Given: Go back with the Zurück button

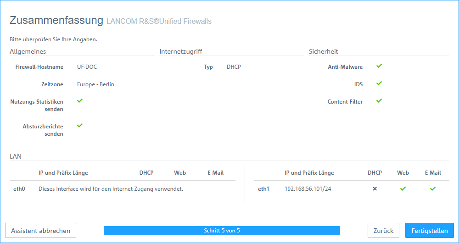Looking at the screenshot, I should [384, 231].
